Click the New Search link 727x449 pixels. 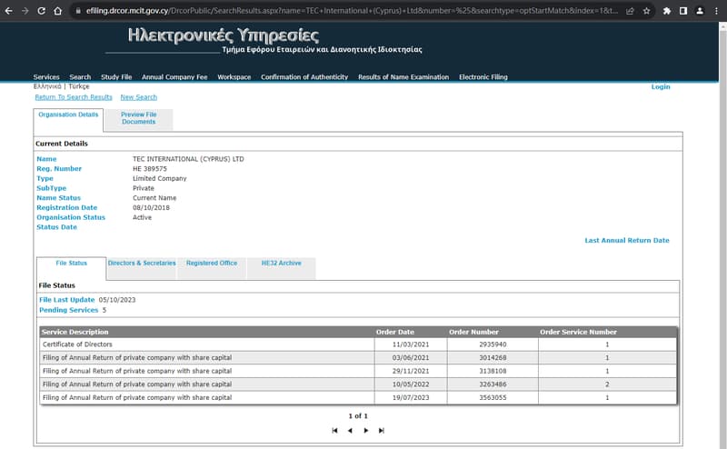click(139, 97)
